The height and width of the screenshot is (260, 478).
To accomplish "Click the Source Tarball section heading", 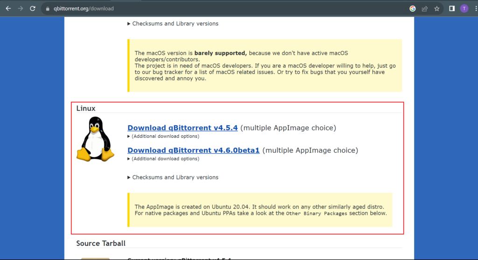I will coord(101,243).
